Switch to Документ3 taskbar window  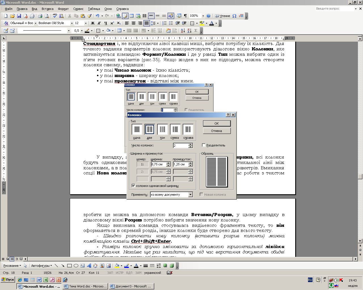131,286
